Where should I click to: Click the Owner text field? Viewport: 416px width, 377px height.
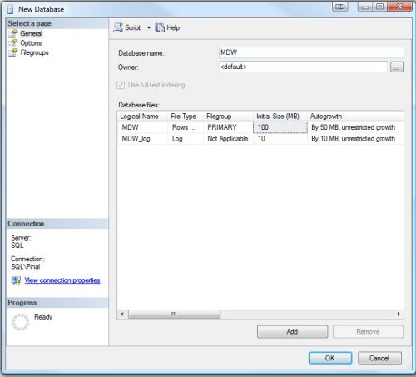(303, 67)
